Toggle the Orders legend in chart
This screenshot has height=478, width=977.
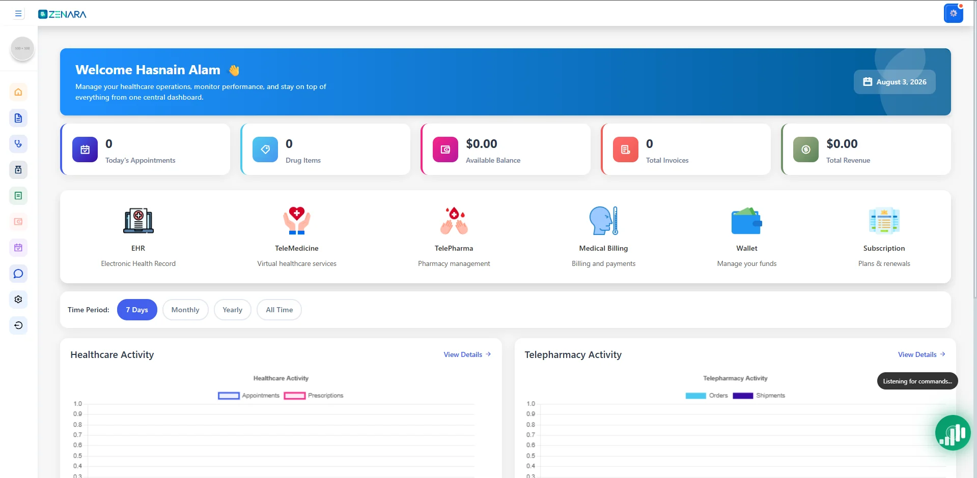coord(707,396)
